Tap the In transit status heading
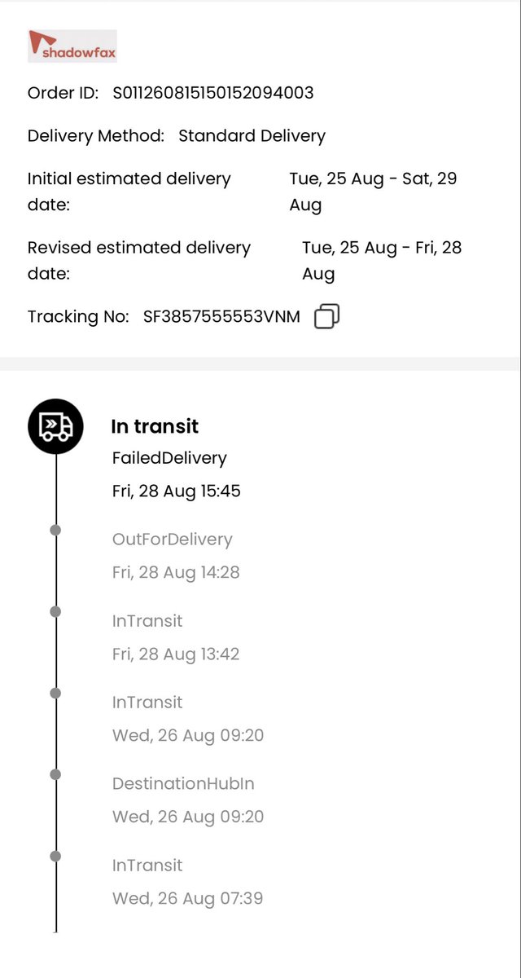Screen dimensions: 521x978 (155, 426)
